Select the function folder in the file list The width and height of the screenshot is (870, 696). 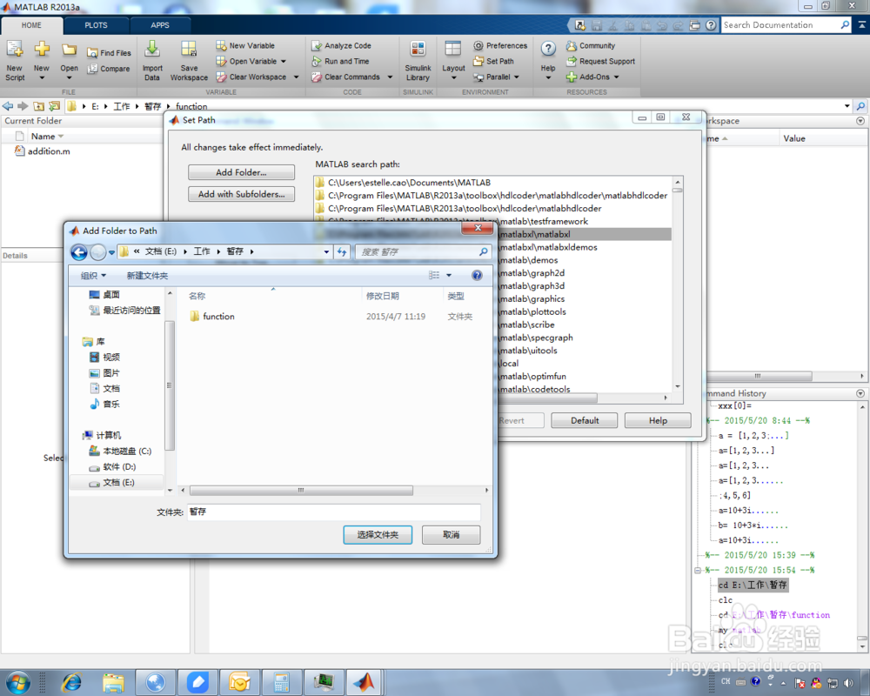coord(218,317)
